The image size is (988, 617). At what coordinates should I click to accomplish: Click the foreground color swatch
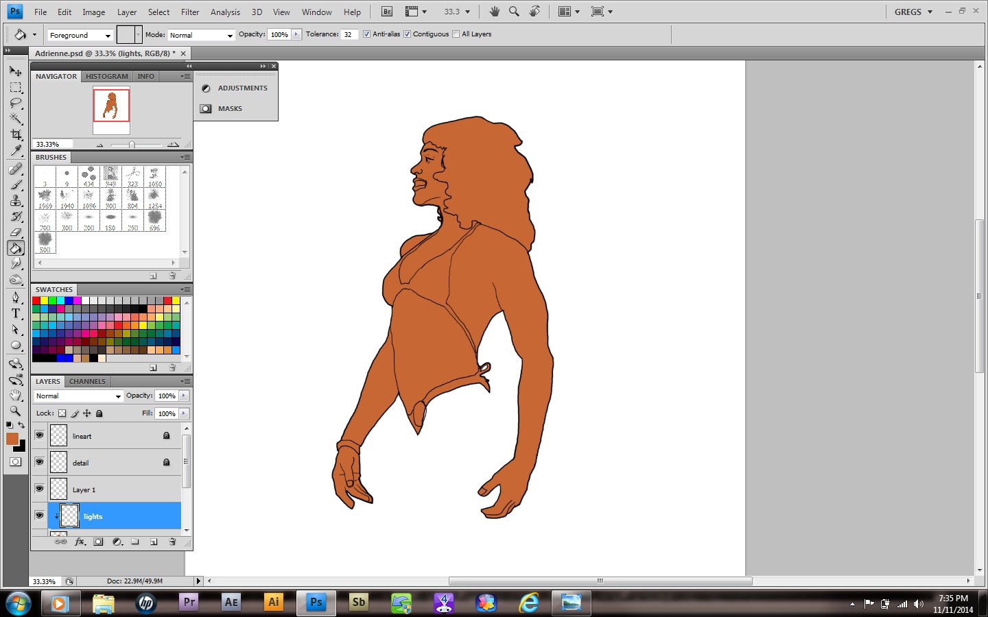point(12,439)
